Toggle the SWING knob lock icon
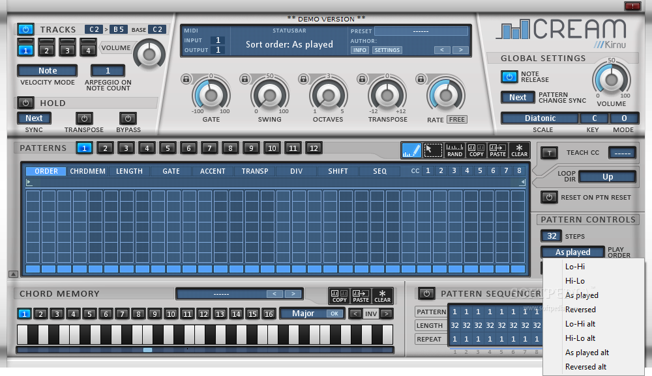The width and height of the screenshot is (652, 376). coord(244,79)
